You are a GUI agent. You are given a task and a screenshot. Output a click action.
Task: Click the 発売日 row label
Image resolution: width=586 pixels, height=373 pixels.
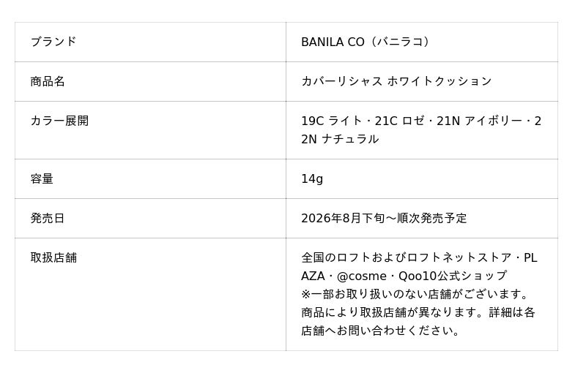click(x=48, y=218)
